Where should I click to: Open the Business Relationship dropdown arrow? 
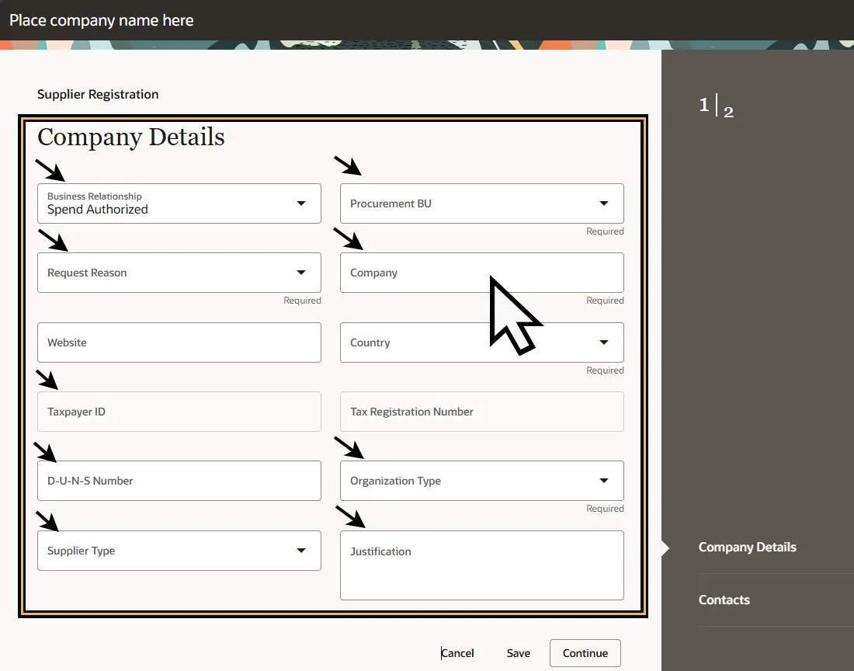click(301, 203)
